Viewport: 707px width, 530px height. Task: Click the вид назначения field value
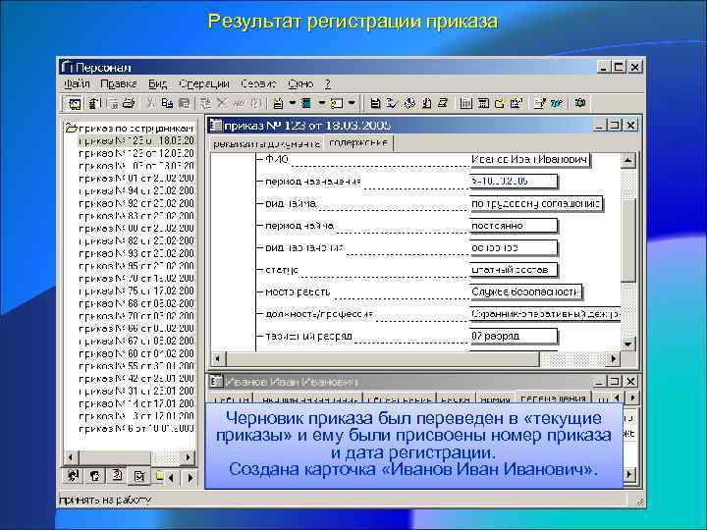514,247
